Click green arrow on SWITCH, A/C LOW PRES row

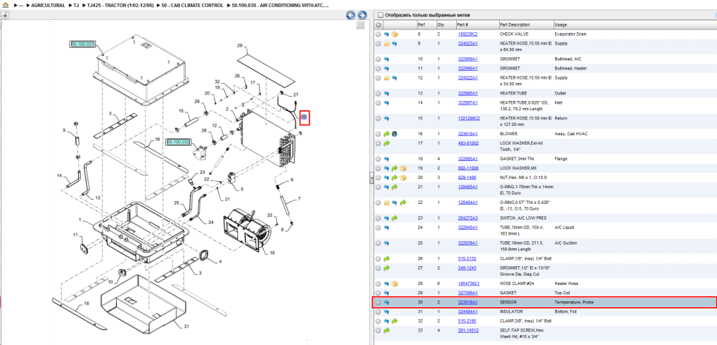pyautogui.click(x=394, y=218)
